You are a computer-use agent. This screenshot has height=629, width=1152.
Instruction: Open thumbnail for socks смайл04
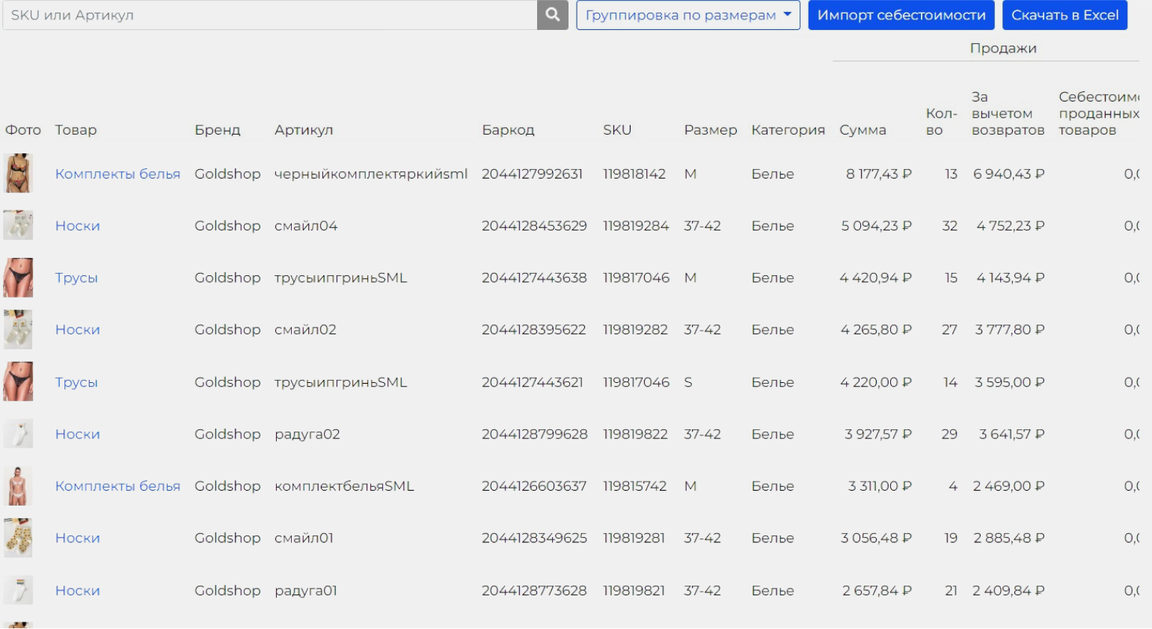[x=18, y=225]
